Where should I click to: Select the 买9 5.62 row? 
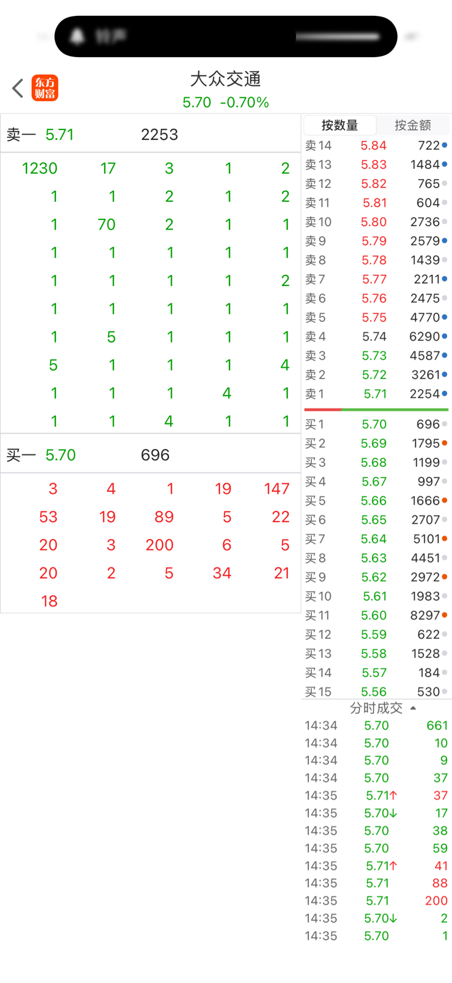click(x=376, y=577)
